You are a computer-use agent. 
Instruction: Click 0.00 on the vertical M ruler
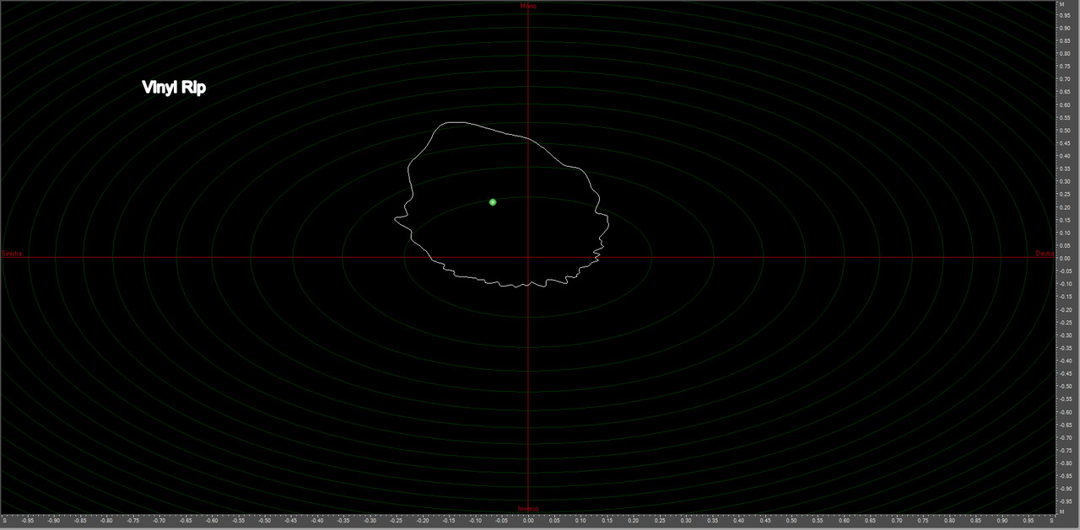[x=1066, y=258]
